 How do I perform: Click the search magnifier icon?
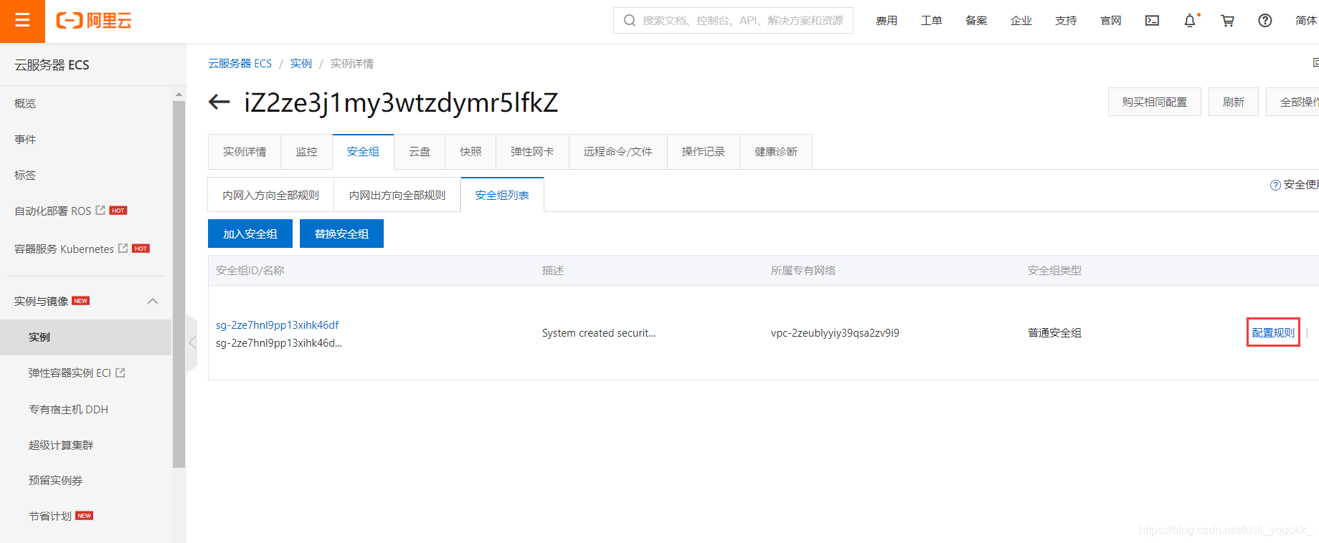tap(630, 21)
